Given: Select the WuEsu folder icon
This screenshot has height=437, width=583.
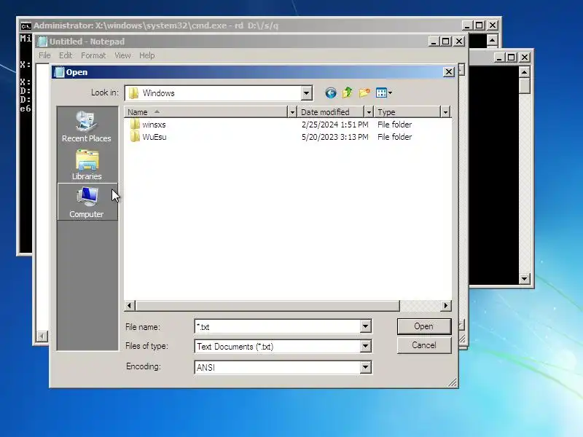Looking at the screenshot, I should (x=135, y=136).
